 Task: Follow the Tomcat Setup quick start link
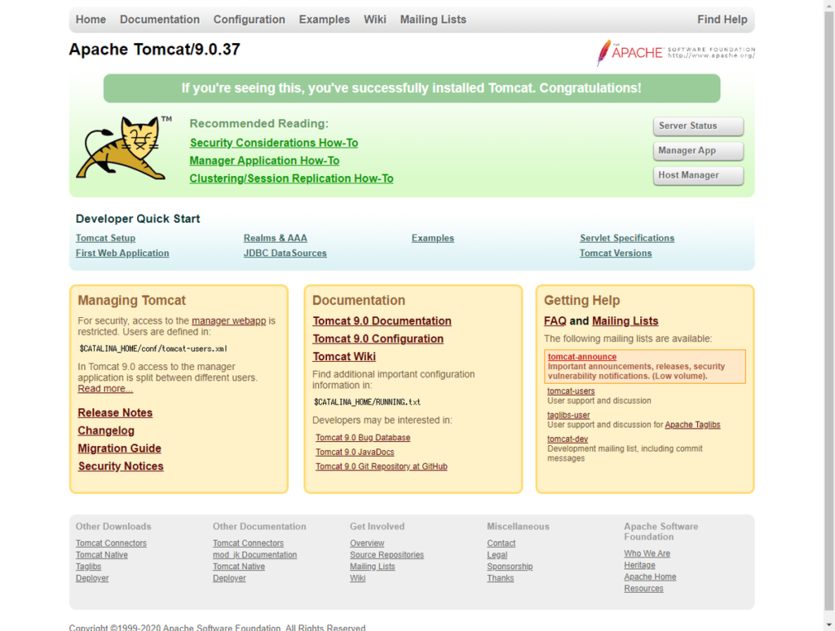pyautogui.click(x=105, y=238)
